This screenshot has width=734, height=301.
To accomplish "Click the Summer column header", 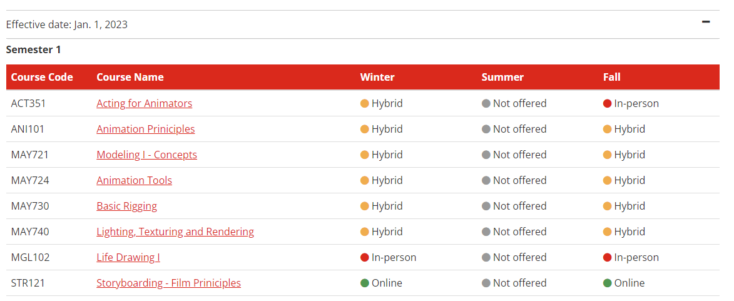I will tap(502, 77).
